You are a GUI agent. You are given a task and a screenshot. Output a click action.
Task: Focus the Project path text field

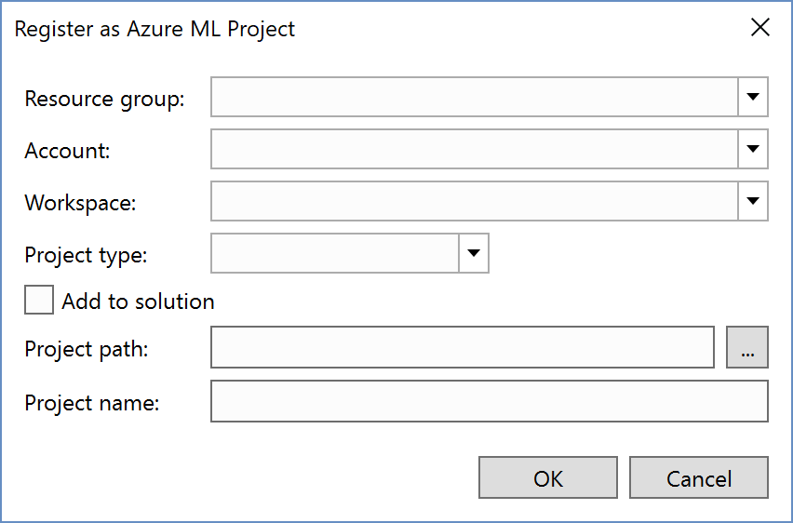(x=462, y=348)
